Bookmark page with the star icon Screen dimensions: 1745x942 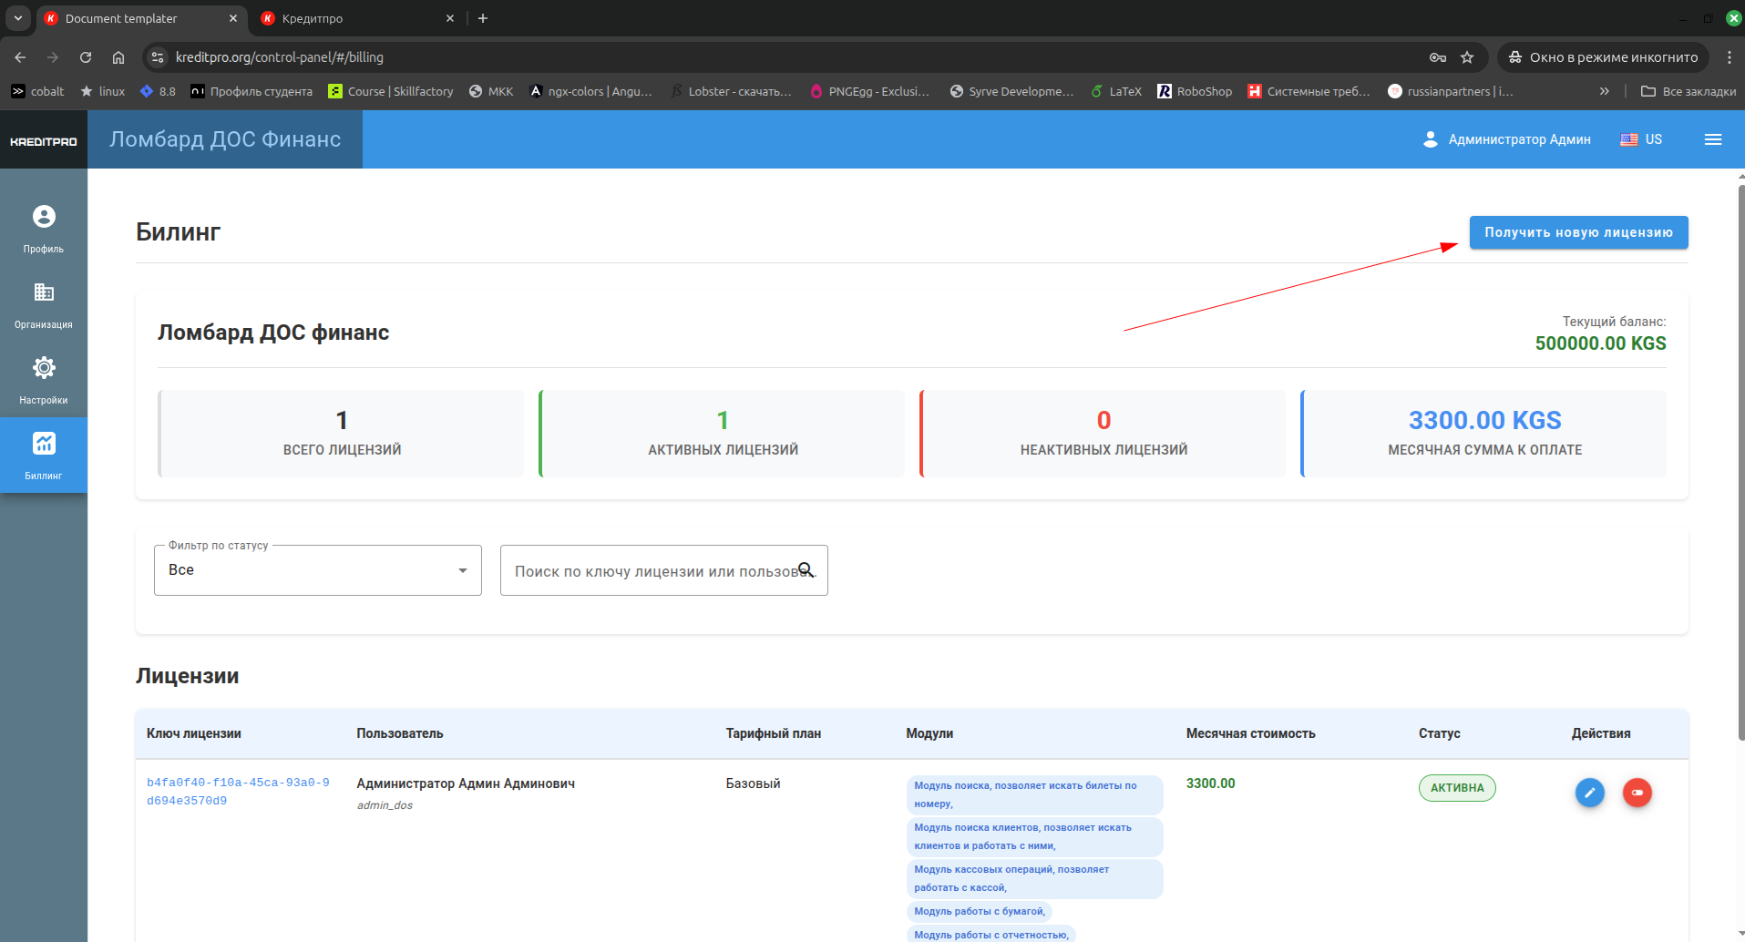1467,57
